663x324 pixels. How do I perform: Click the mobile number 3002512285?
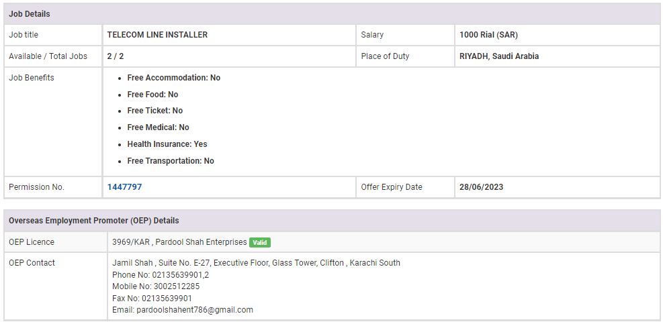tap(176, 286)
